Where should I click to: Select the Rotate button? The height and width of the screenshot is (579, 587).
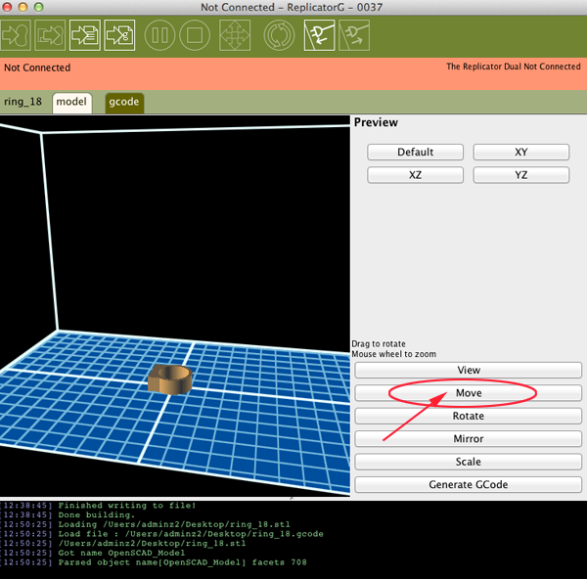[469, 416]
